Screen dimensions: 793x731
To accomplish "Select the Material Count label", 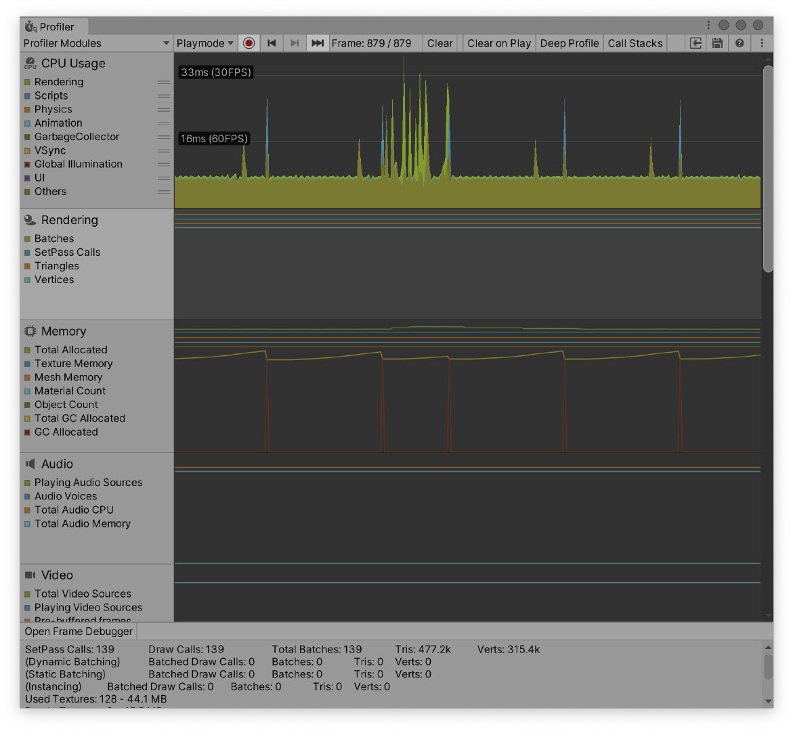I will [70, 391].
